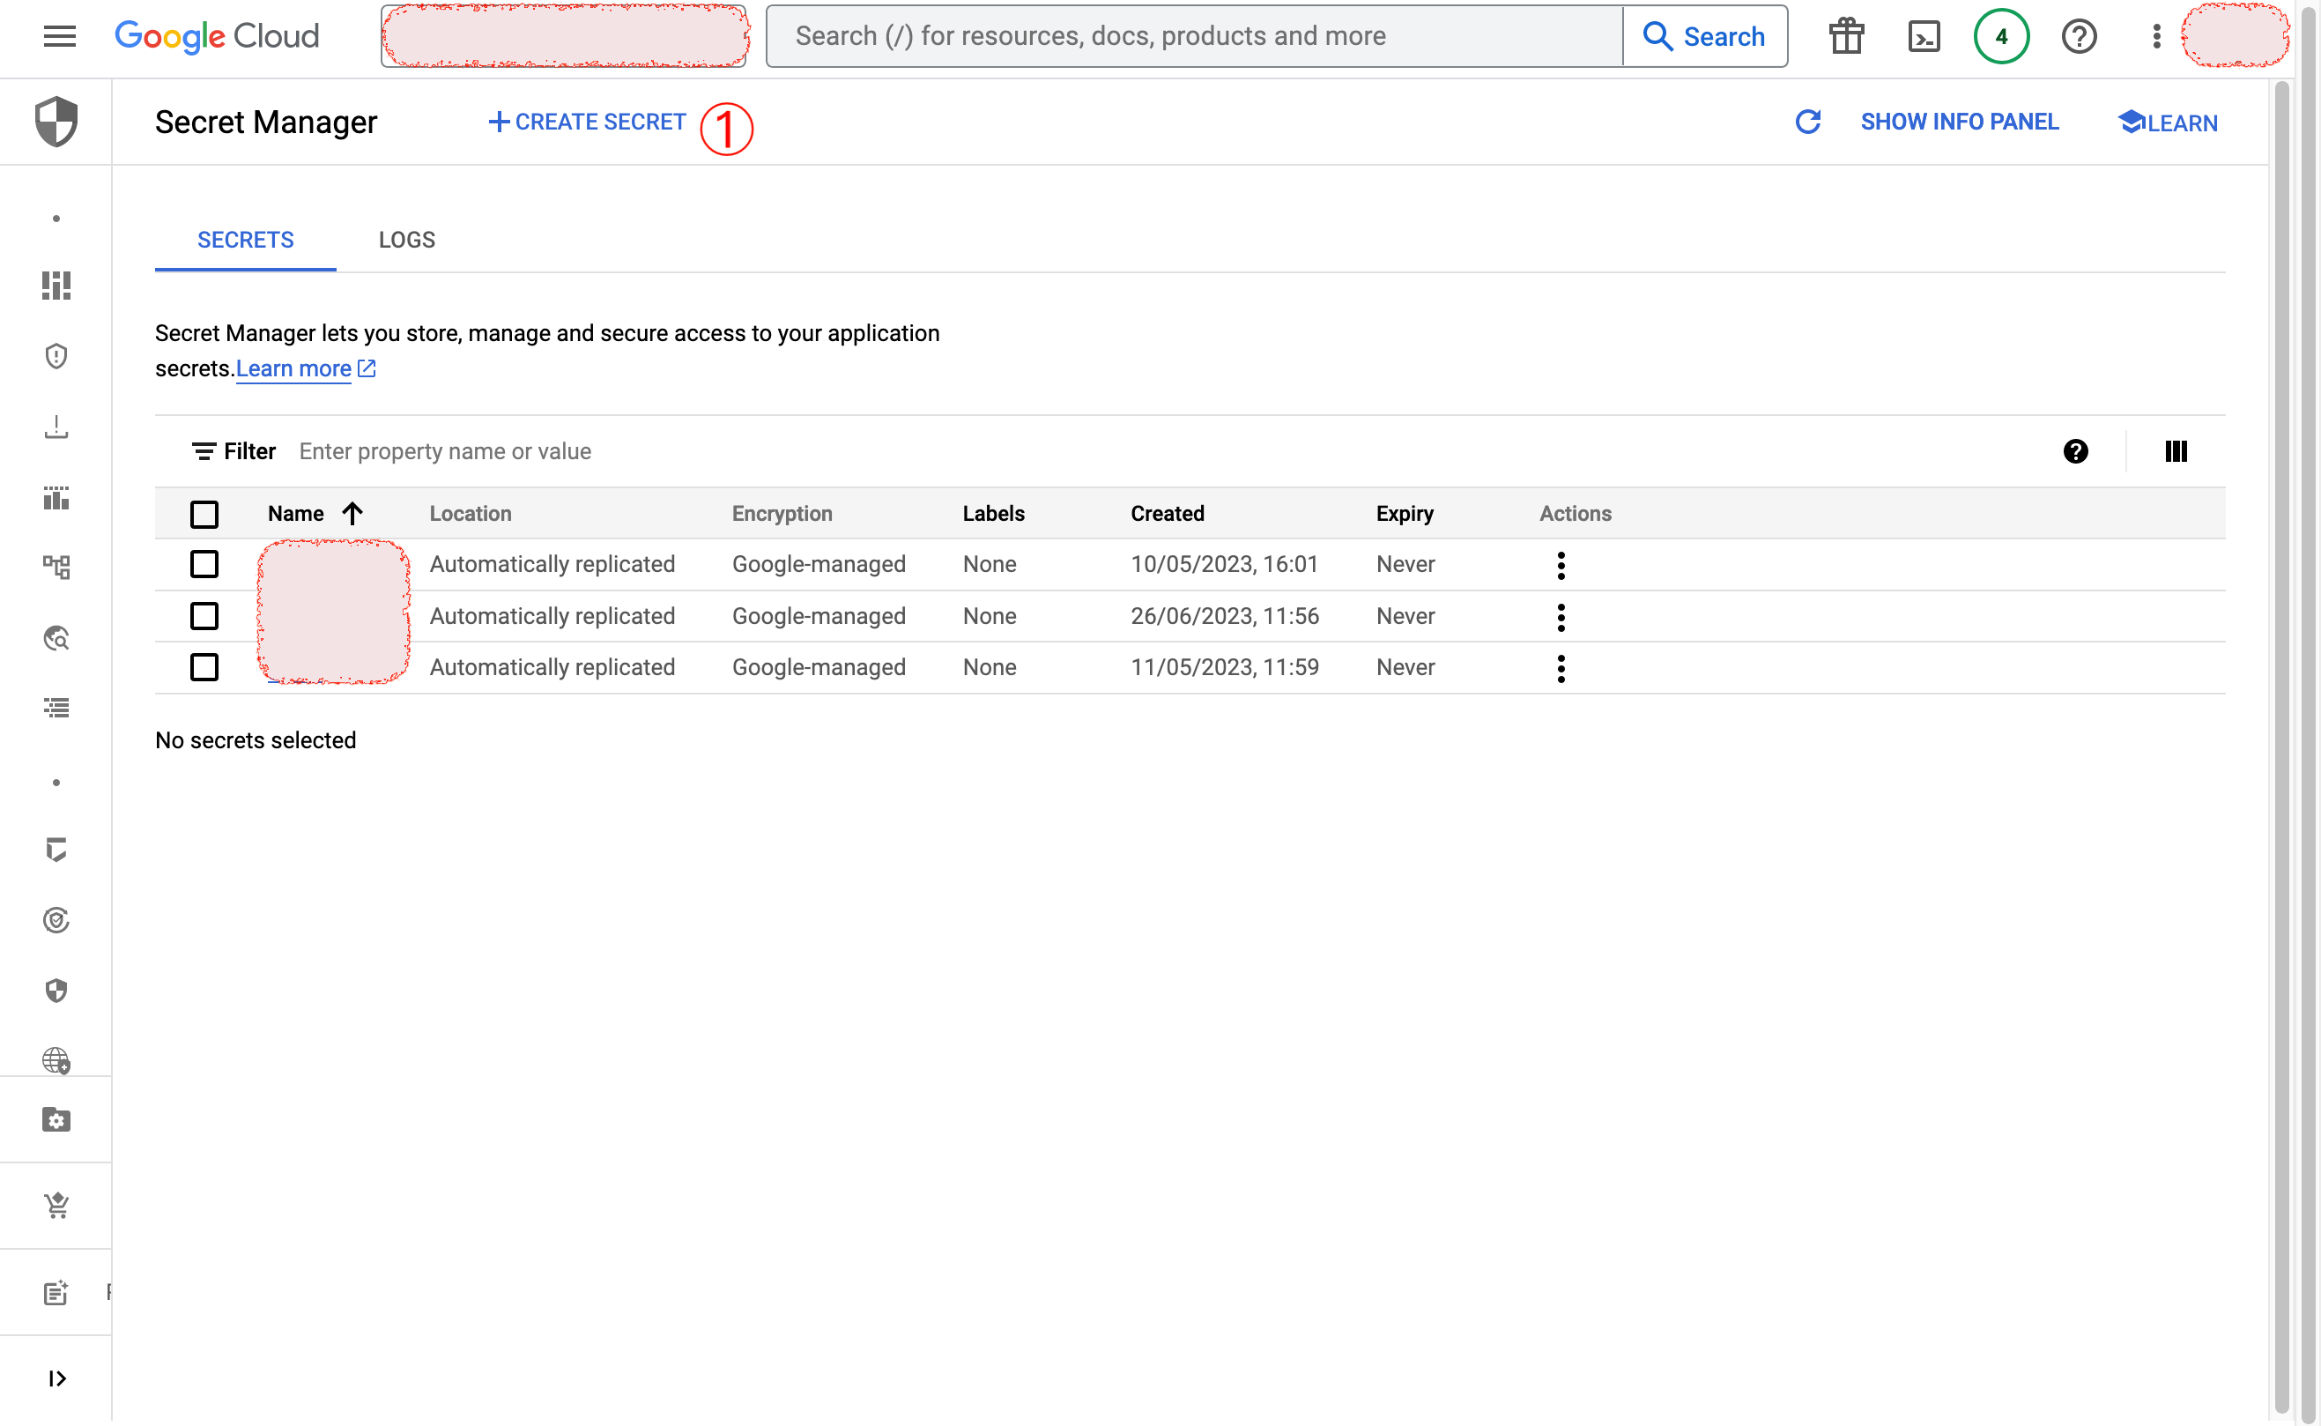Focus the resource search field
This screenshot has width=2321, height=1426.
click(1195, 36)
